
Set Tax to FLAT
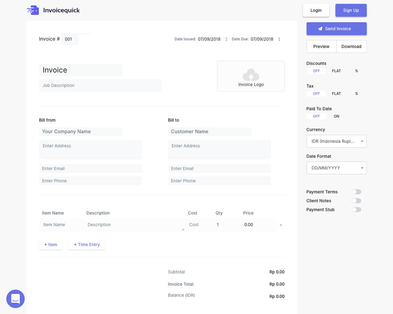[x=337, y=93]
